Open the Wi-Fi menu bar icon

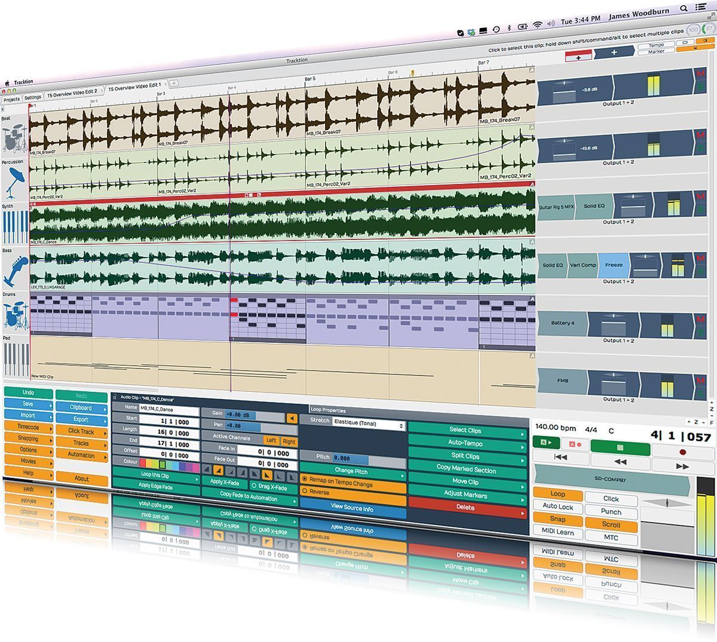coord(538,24)
